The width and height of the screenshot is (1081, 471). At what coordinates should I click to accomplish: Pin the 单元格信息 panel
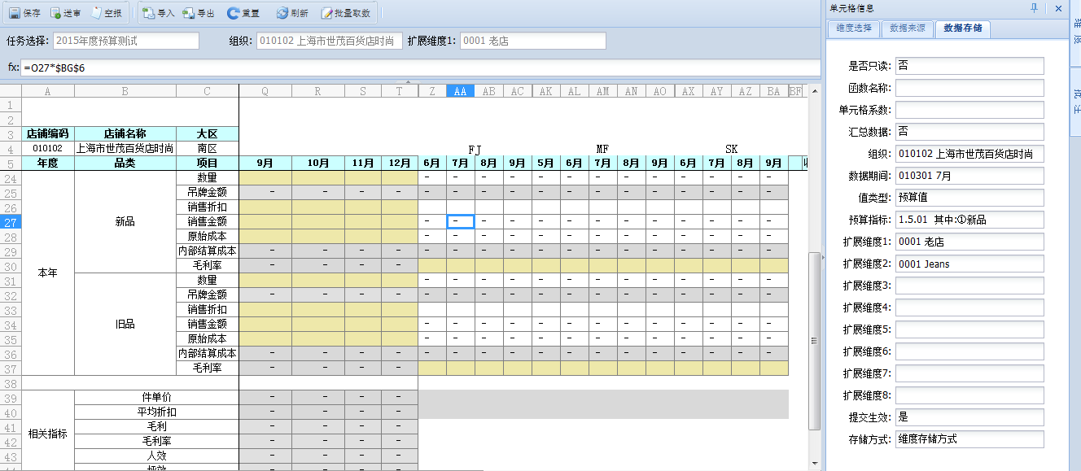(1035, 8)
